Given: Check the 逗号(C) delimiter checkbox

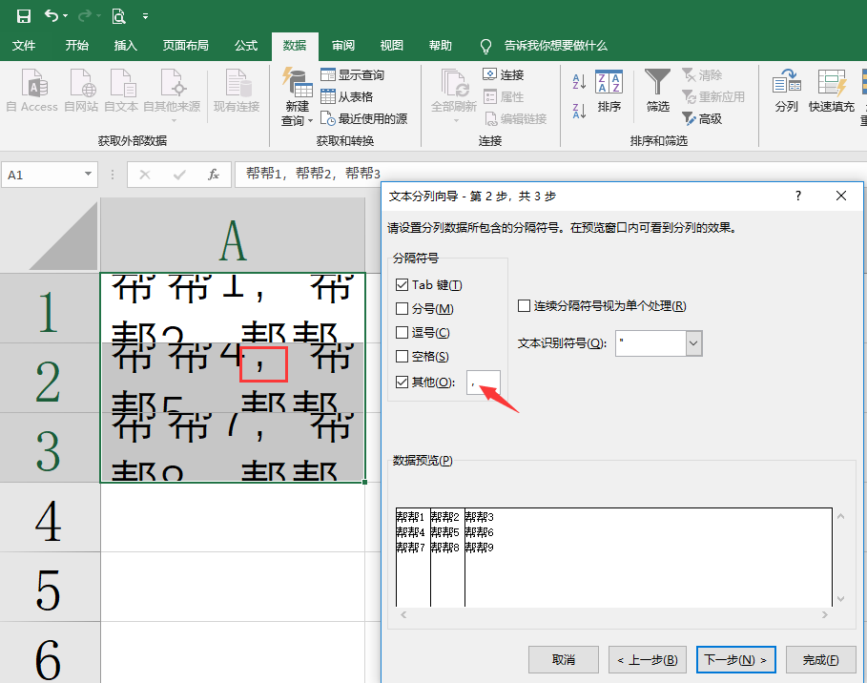Looking at the screenshot, I should coord(402,332).
